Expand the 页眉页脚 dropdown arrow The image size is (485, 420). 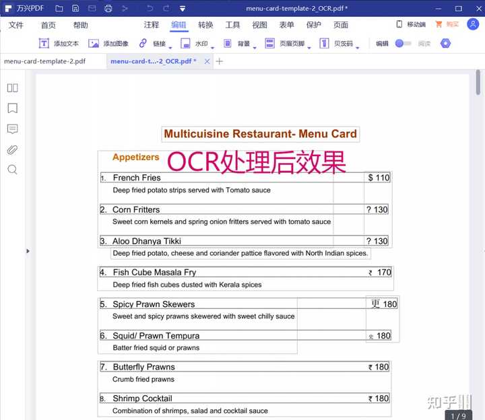click(x=309, y=48)
